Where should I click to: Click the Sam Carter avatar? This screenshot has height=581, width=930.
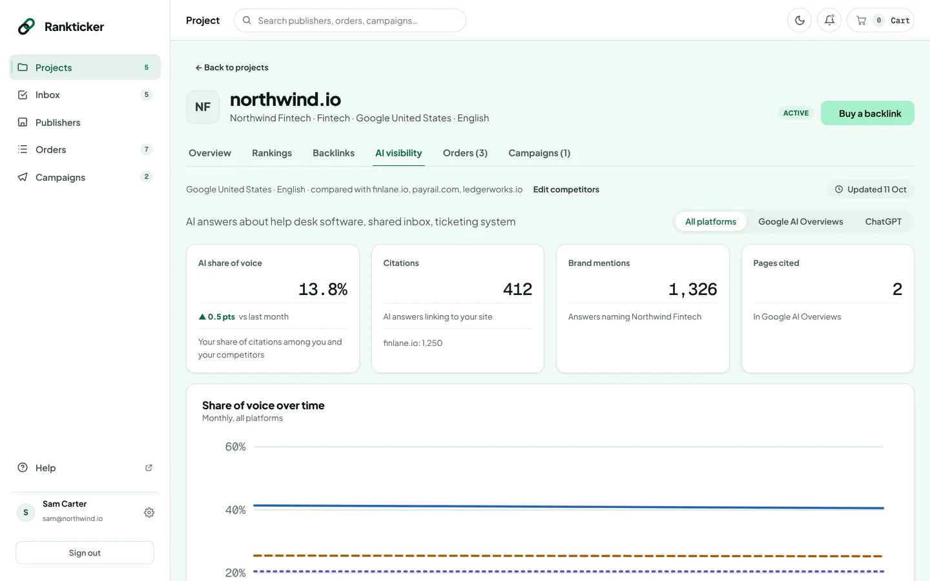tap(26, 513)
